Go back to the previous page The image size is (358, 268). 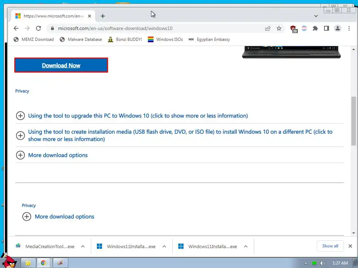click(16, 28)
